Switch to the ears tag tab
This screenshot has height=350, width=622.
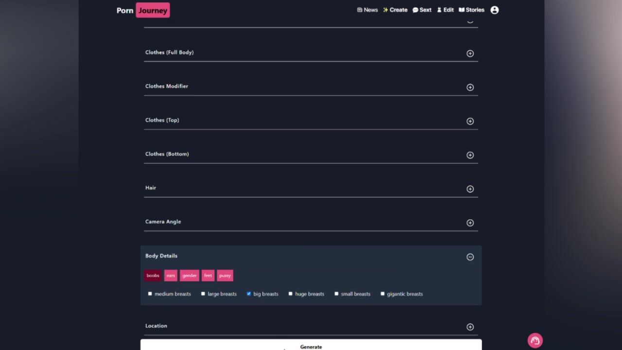pos(171,276)
